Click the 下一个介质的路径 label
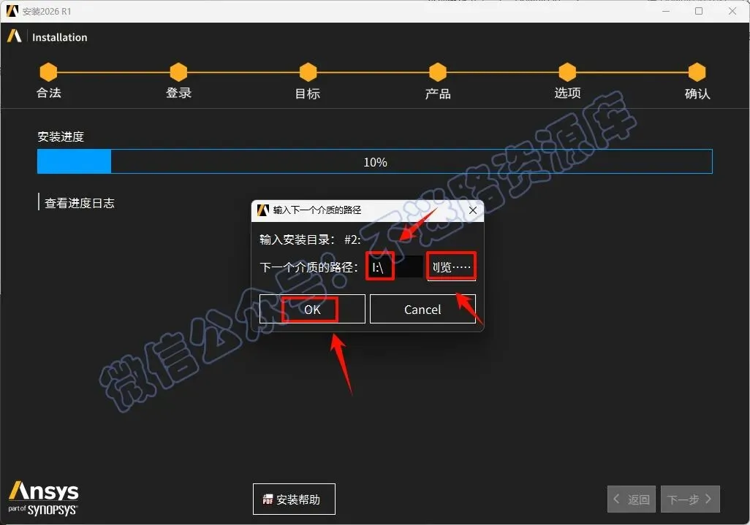750x525 pixels. 308,267
